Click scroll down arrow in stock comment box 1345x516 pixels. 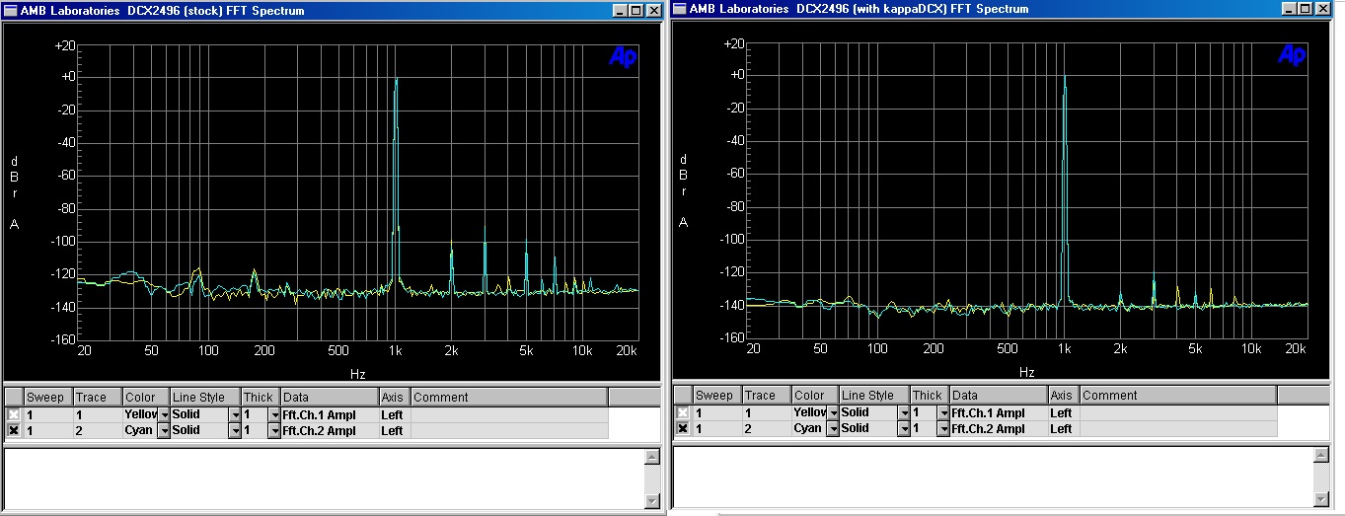click(x=652, y=501)
